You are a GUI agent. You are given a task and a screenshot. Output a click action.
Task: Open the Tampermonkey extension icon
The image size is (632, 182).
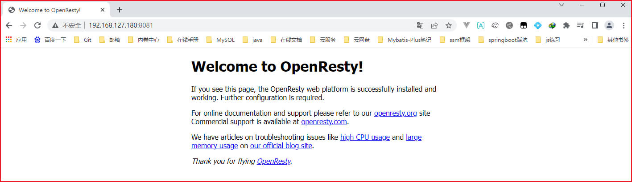pos(524,25)
